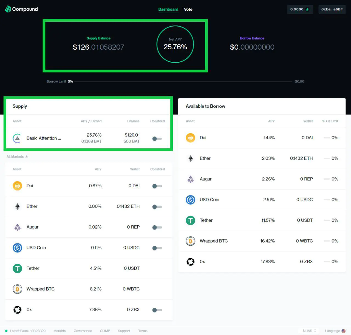Click the 0x icon in Available to Borrow
The height and width of the screenshot is (335, 351).
(x=190, y=262)
